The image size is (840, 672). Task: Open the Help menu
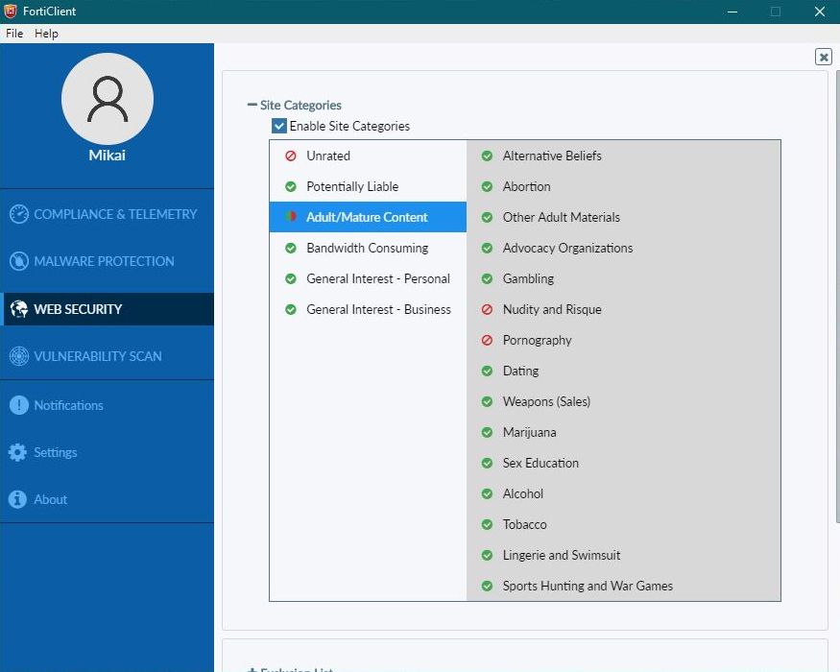[x=46, y=34]
